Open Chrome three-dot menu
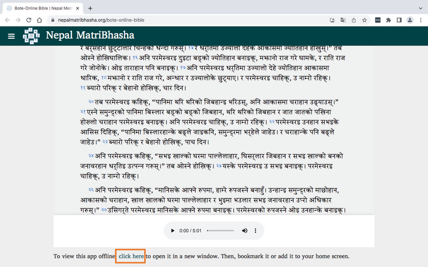Viewport: 428px width, 267px height. (420, 20)
